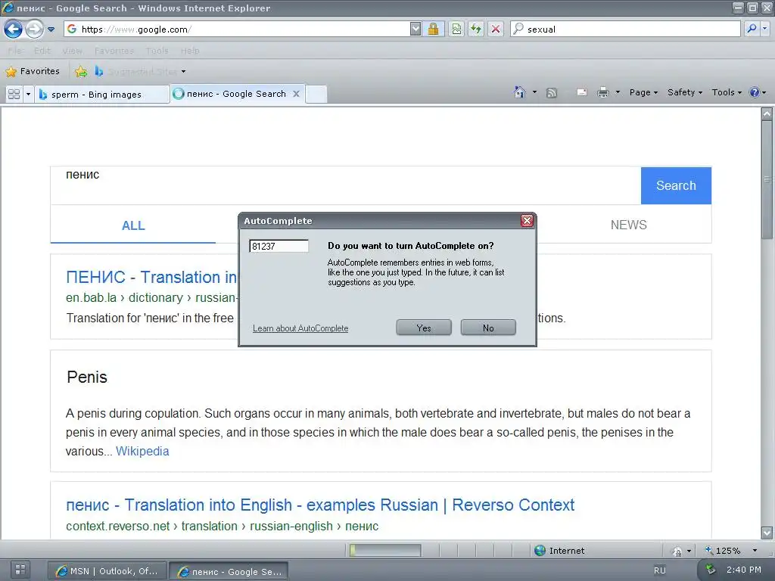Open the Tools menu in menu bar

point(157,51)
